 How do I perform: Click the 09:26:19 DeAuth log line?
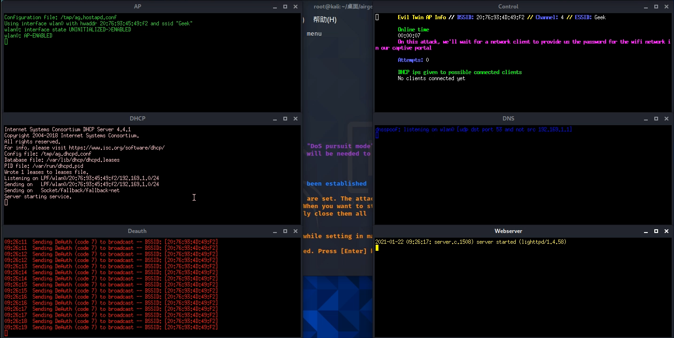pyautogui.click(x=111, y=327)
